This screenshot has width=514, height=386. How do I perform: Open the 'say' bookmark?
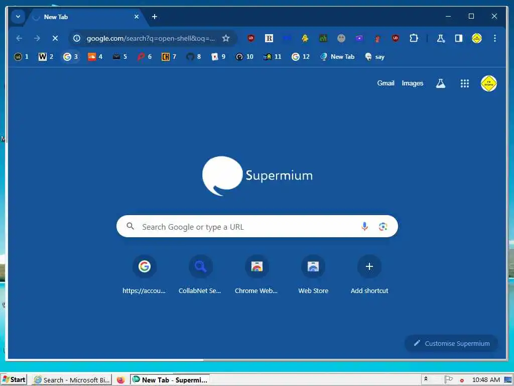point(374,57)
